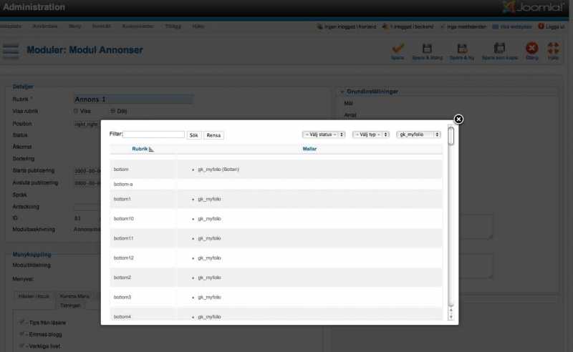The width and height of the screenshot is (573, 352).
Task: Click the Spara & Stäng toolbar icon
Action: 427,48
